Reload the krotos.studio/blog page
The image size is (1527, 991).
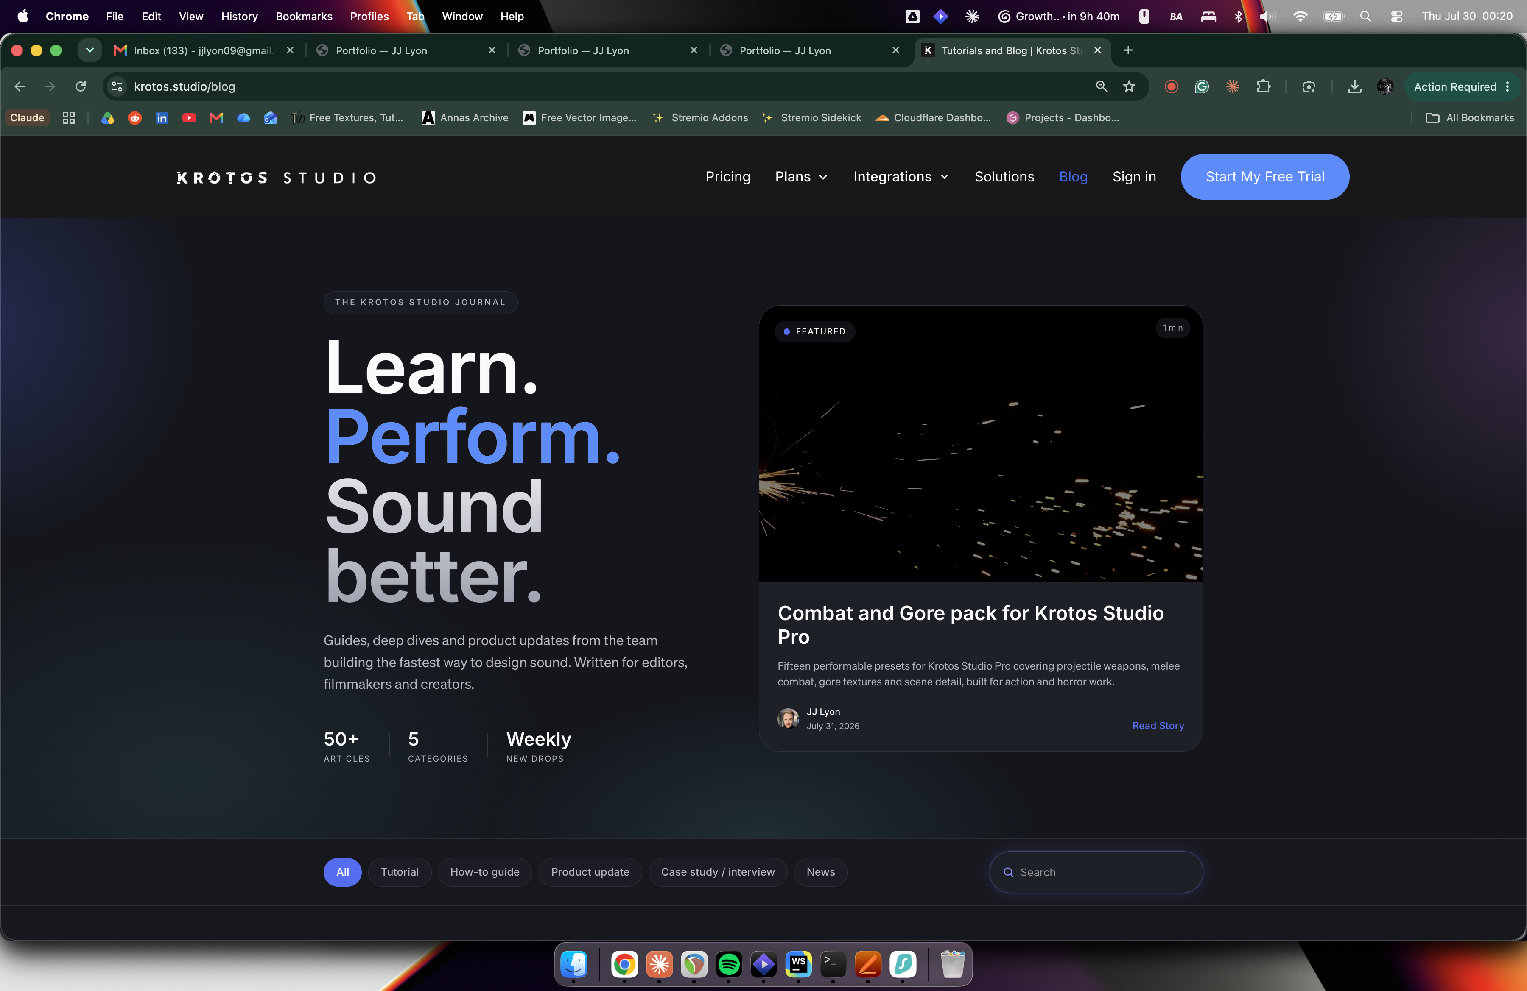[80, 86]
